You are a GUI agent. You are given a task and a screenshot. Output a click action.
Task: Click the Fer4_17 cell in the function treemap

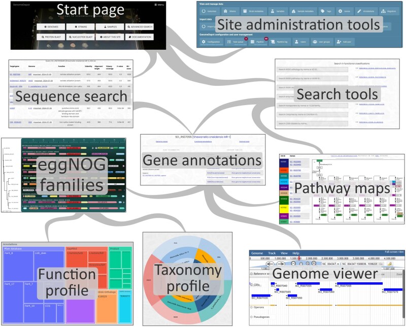[14, 302]
